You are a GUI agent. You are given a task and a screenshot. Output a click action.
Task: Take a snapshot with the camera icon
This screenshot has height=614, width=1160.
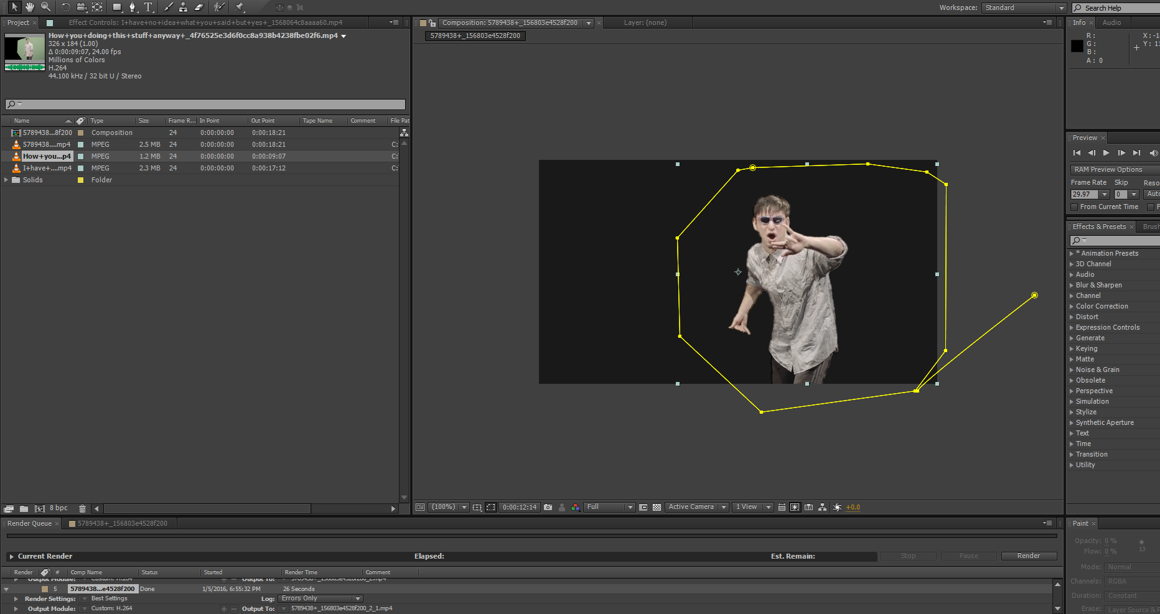point(548,507)
